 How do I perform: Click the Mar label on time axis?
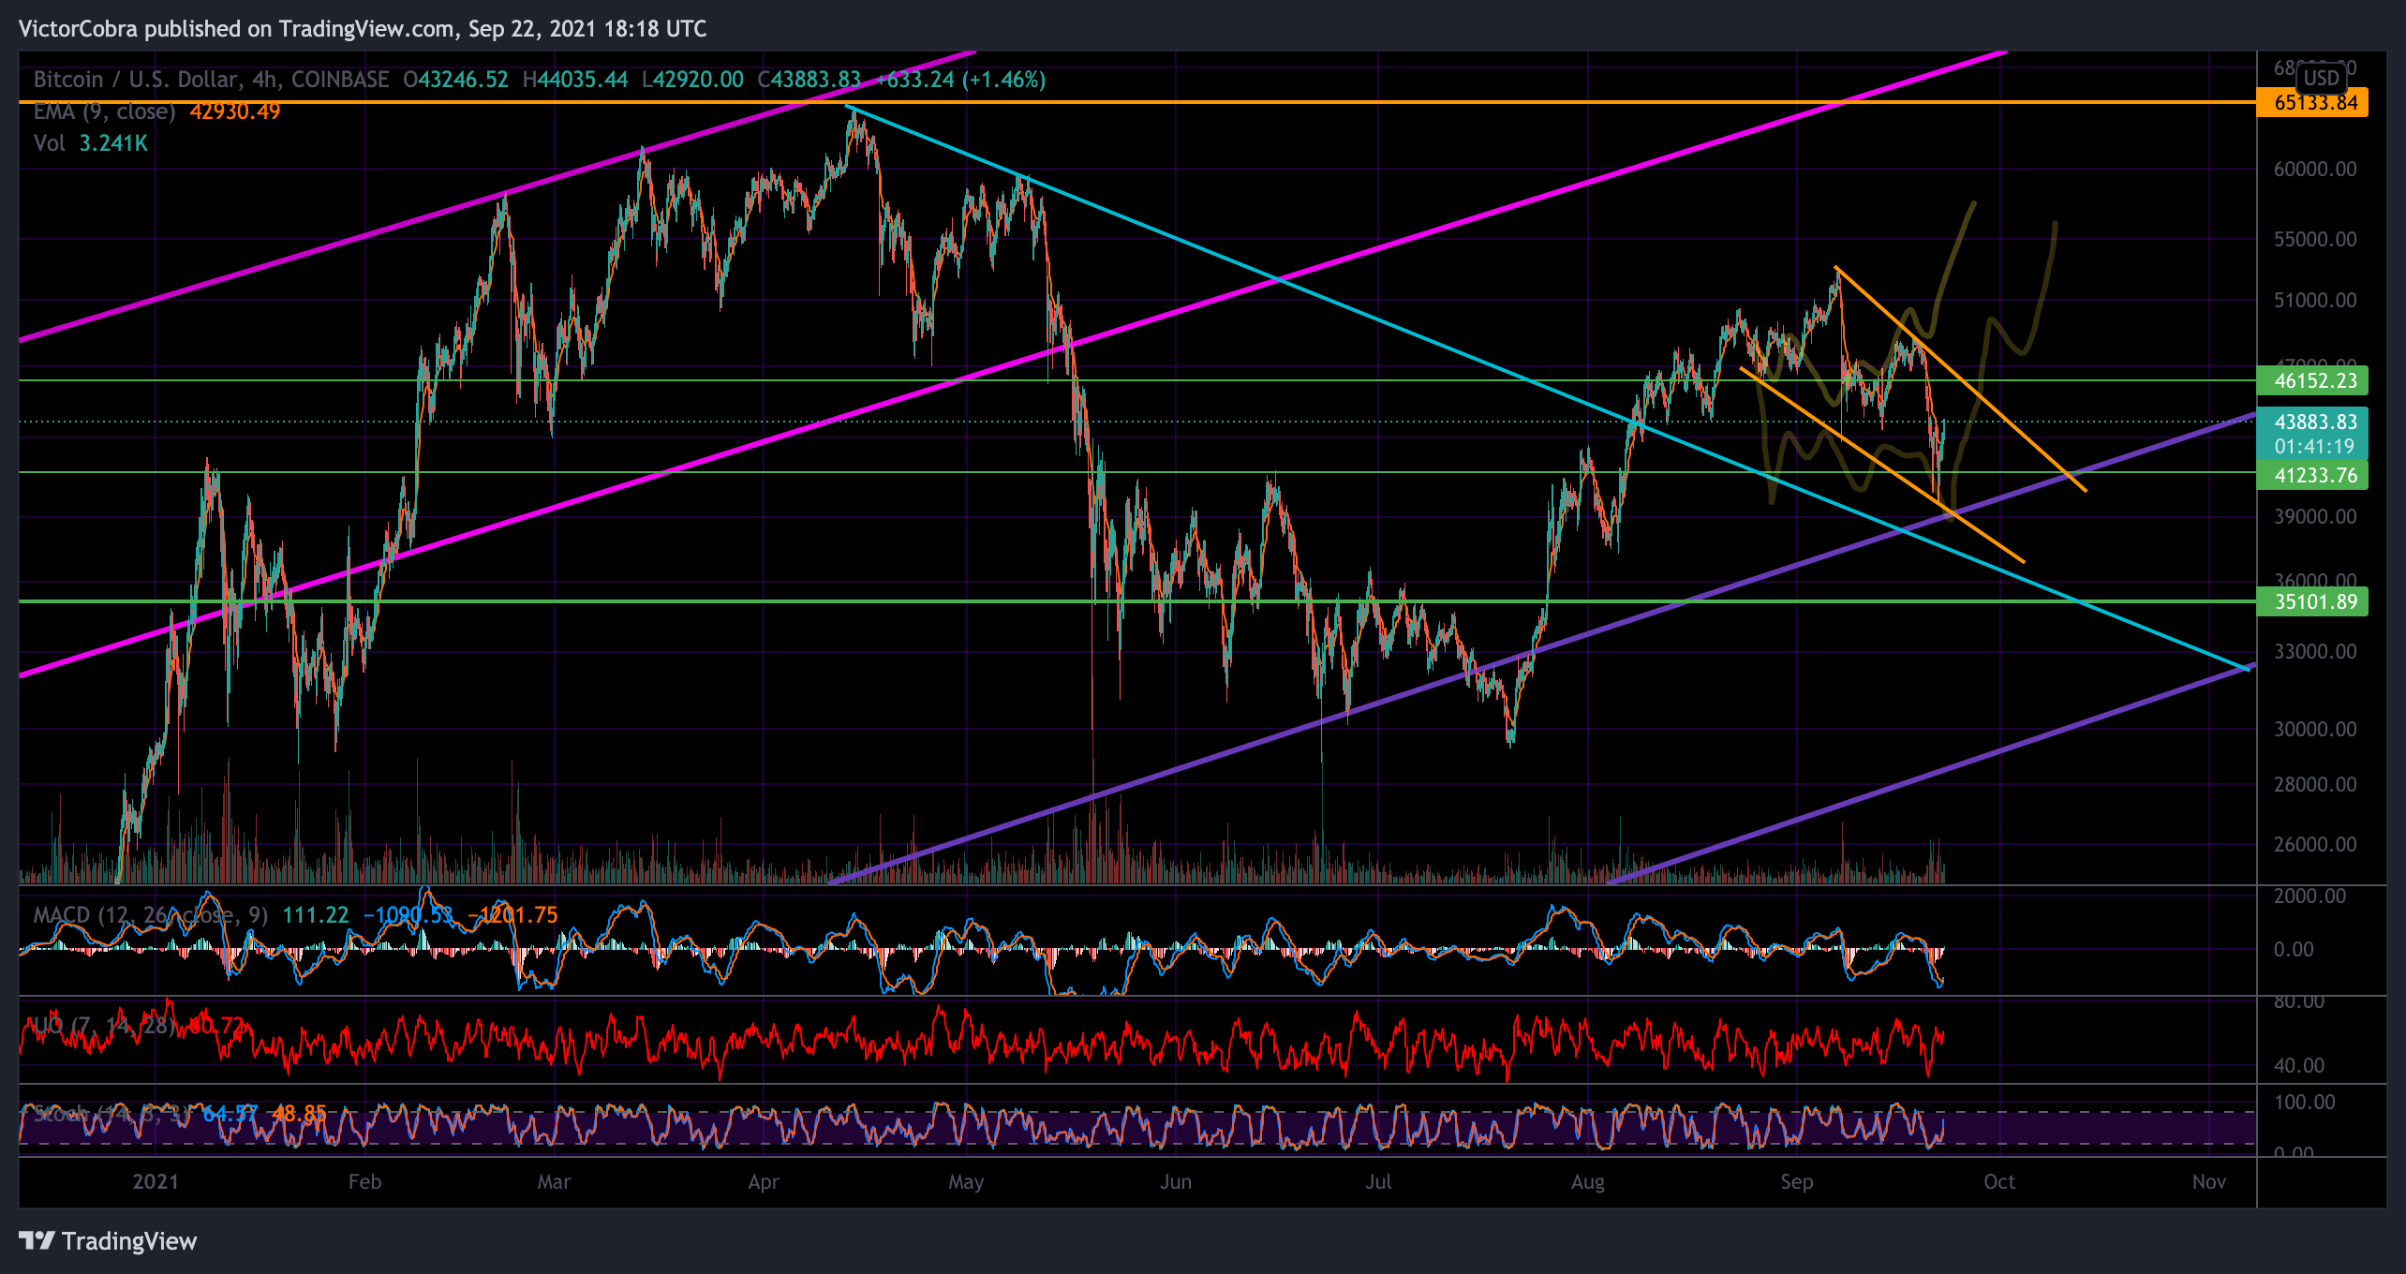554,1182
